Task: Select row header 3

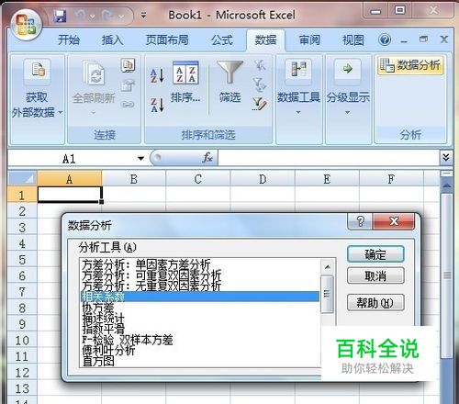Action: [x=22, y=228]
